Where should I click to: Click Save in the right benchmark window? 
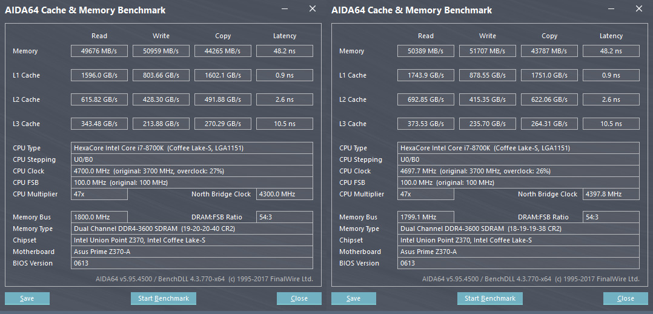354,298
